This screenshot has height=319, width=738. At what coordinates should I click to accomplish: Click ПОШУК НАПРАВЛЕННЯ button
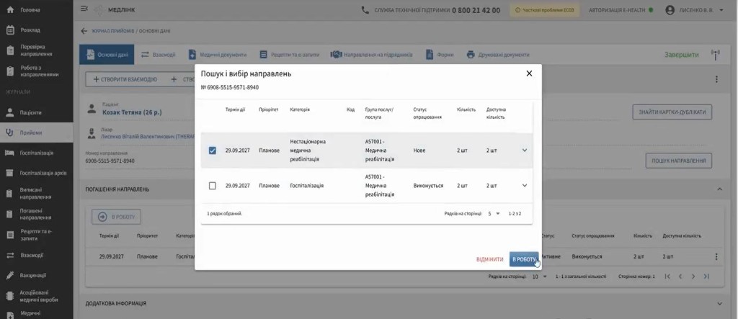678,161
